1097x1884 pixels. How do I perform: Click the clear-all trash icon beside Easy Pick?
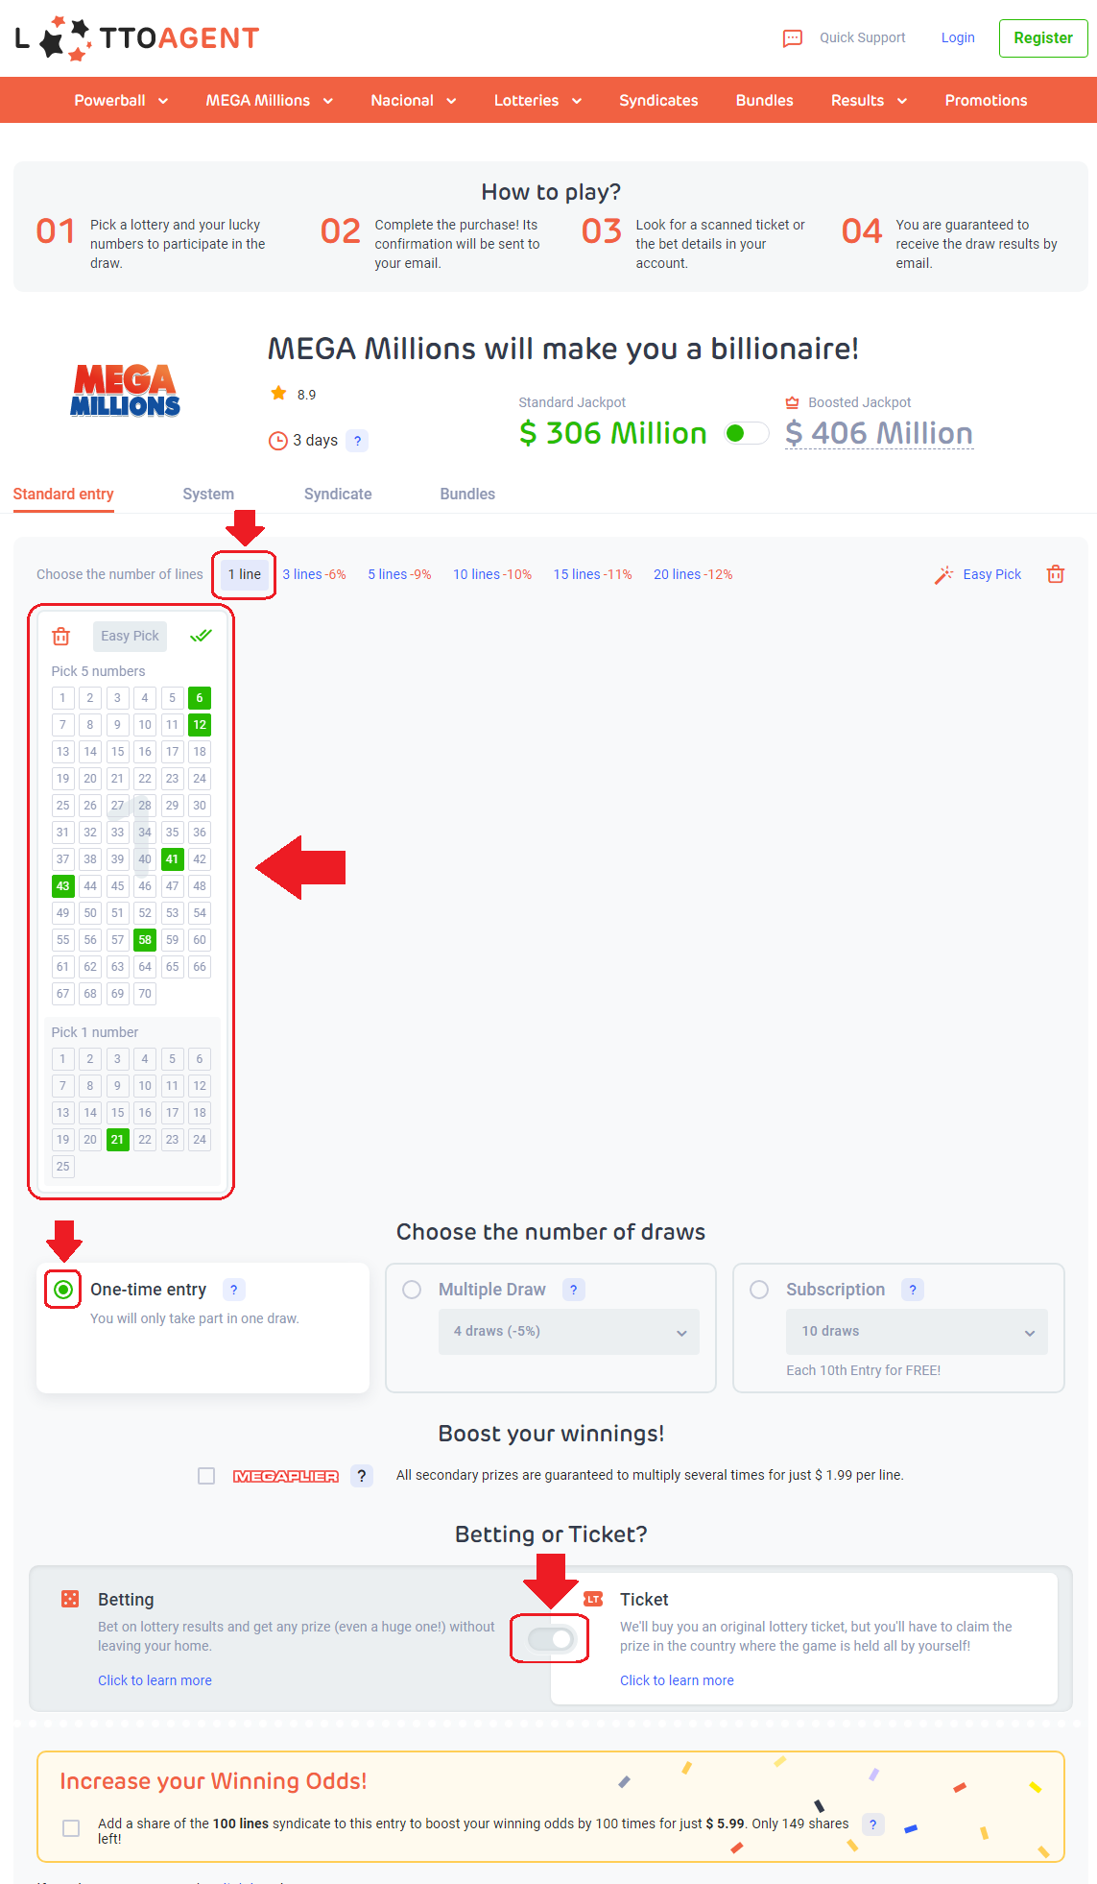pos(1056,574)
